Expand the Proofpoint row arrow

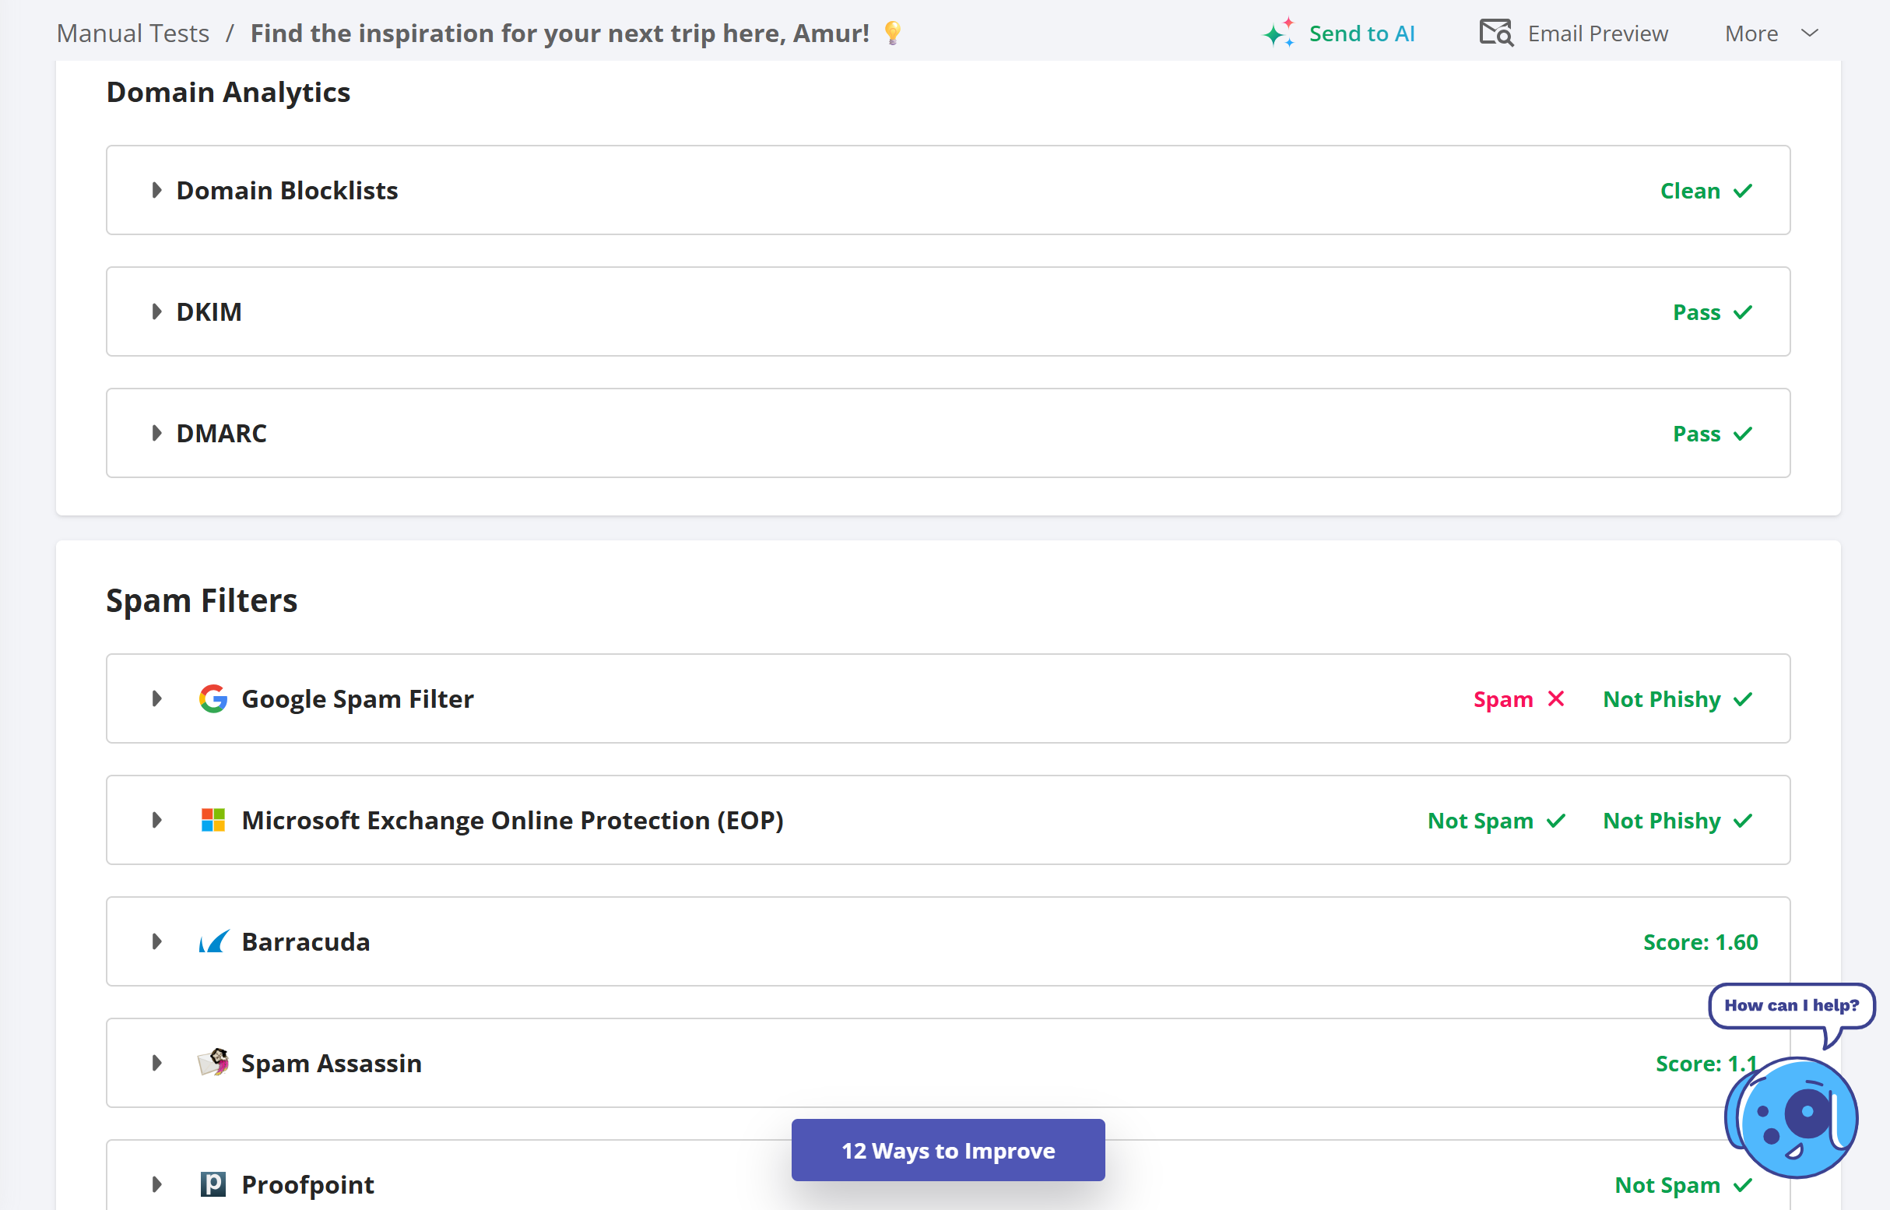pos(156,1184)
